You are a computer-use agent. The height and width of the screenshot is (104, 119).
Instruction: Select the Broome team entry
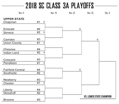[8, 100]
